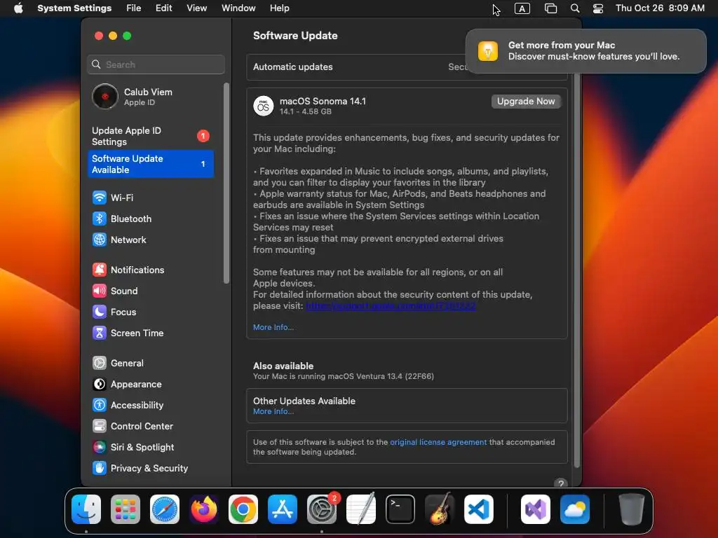Open the original license agreement link
718x538 pixels.
pos(438,442)
